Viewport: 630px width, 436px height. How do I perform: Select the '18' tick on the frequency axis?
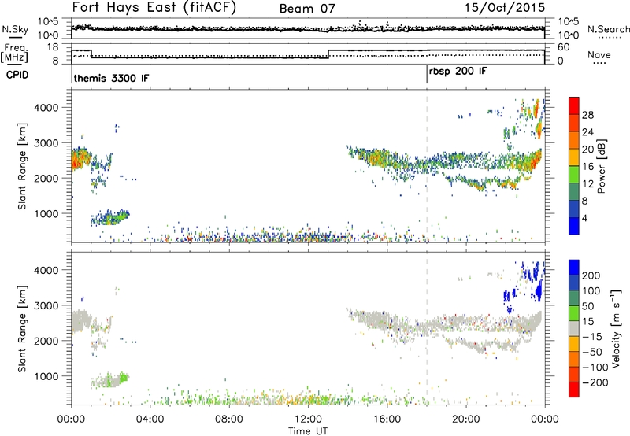(53, 47)
